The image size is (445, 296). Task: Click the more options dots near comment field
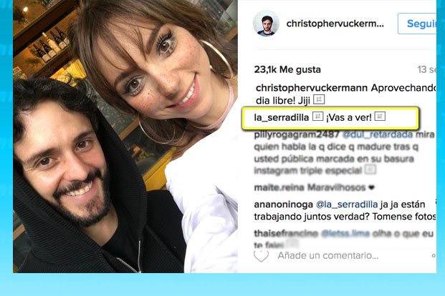(434, 255)
